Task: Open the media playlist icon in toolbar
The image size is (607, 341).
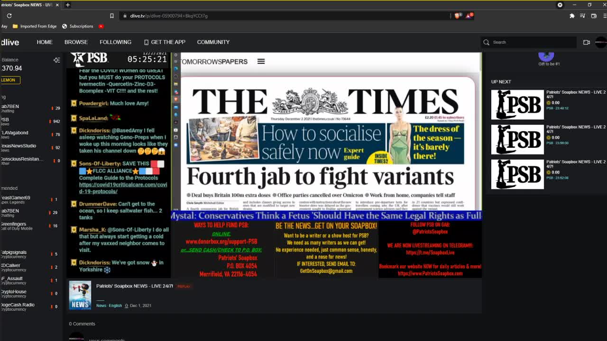Action: (x=583, y=16)
